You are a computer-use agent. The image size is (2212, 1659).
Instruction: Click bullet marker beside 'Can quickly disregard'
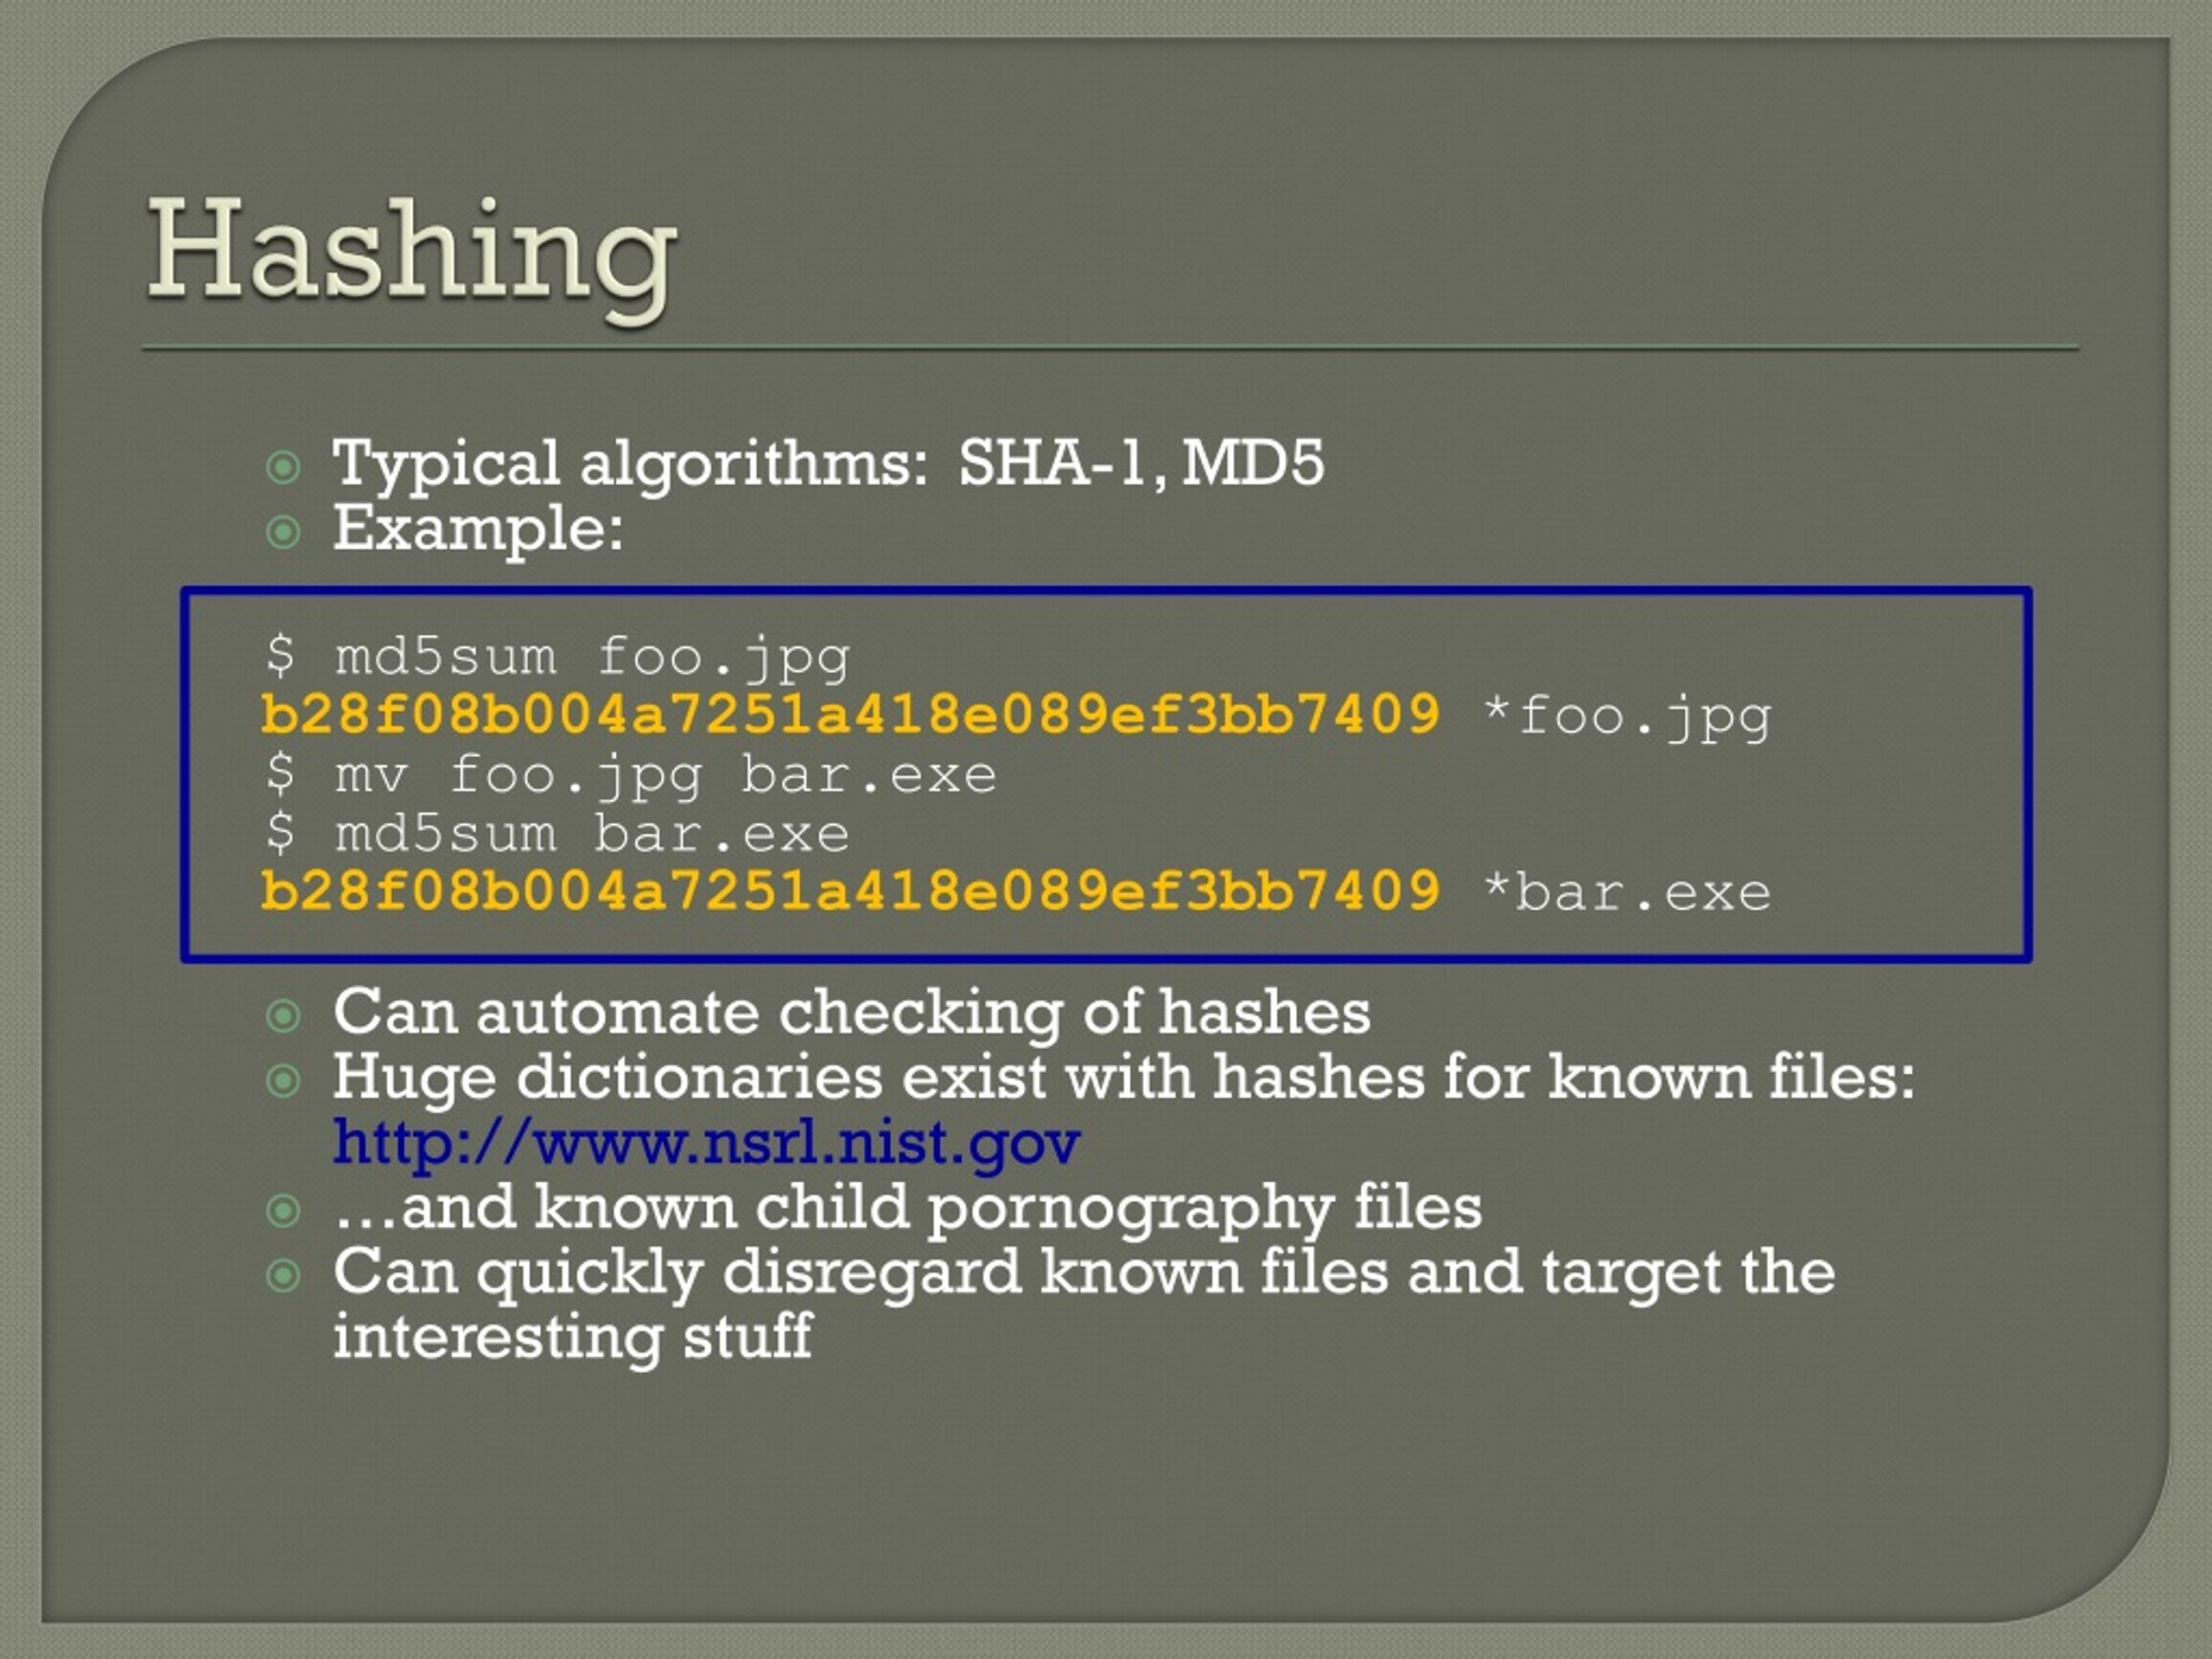click(284, 1275)
